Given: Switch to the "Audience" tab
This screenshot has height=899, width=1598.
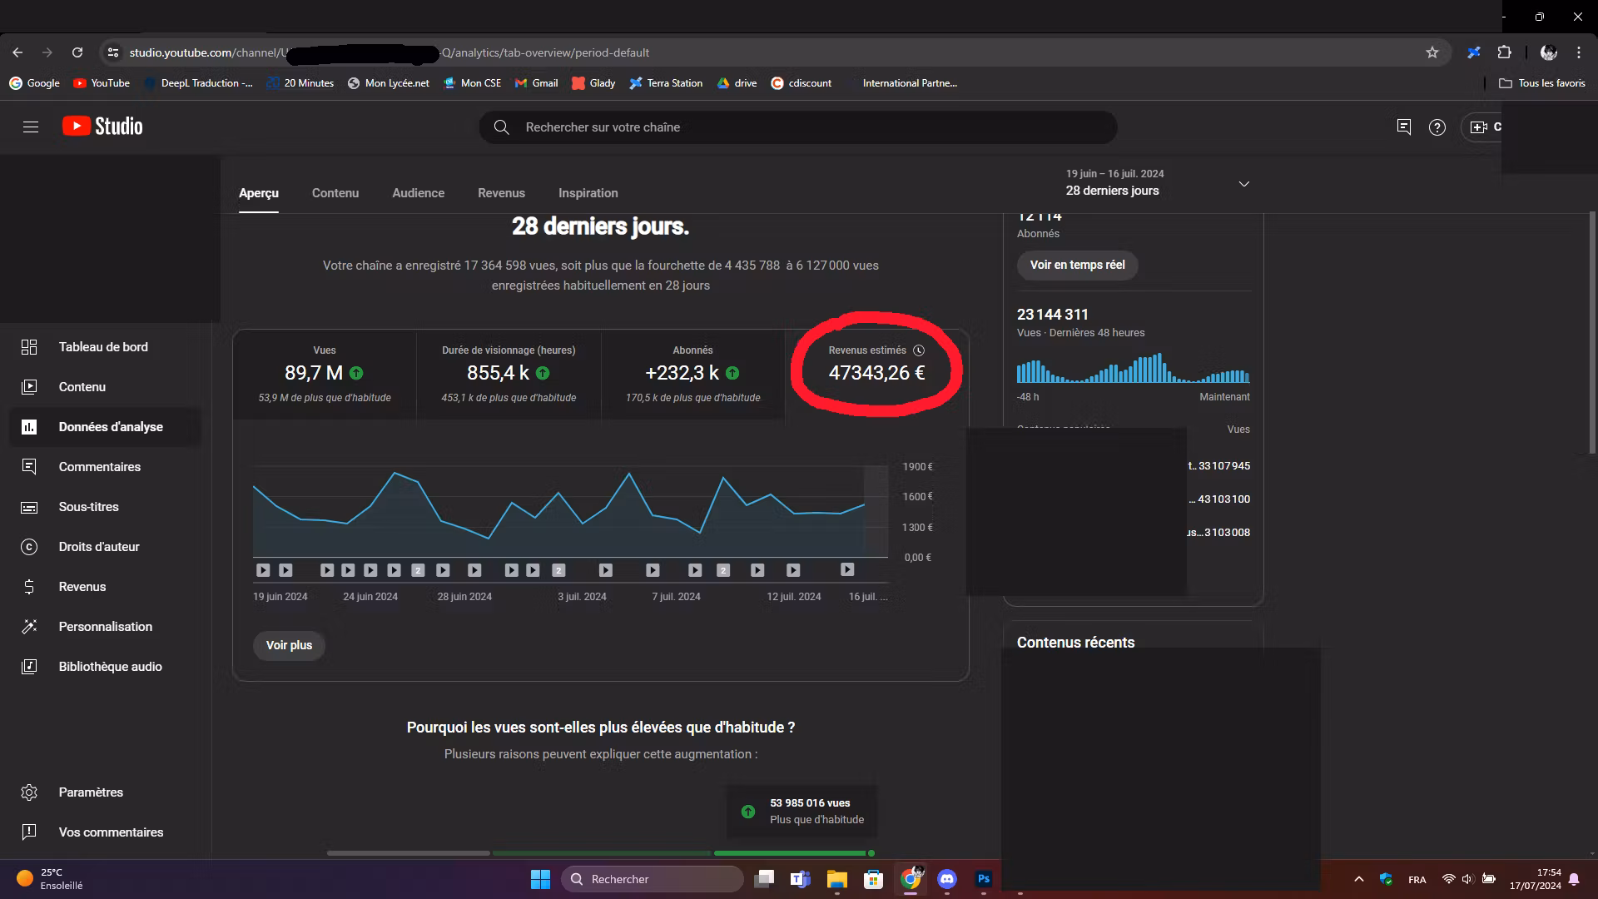Looking at the screenshot, I should pos(418,193).
